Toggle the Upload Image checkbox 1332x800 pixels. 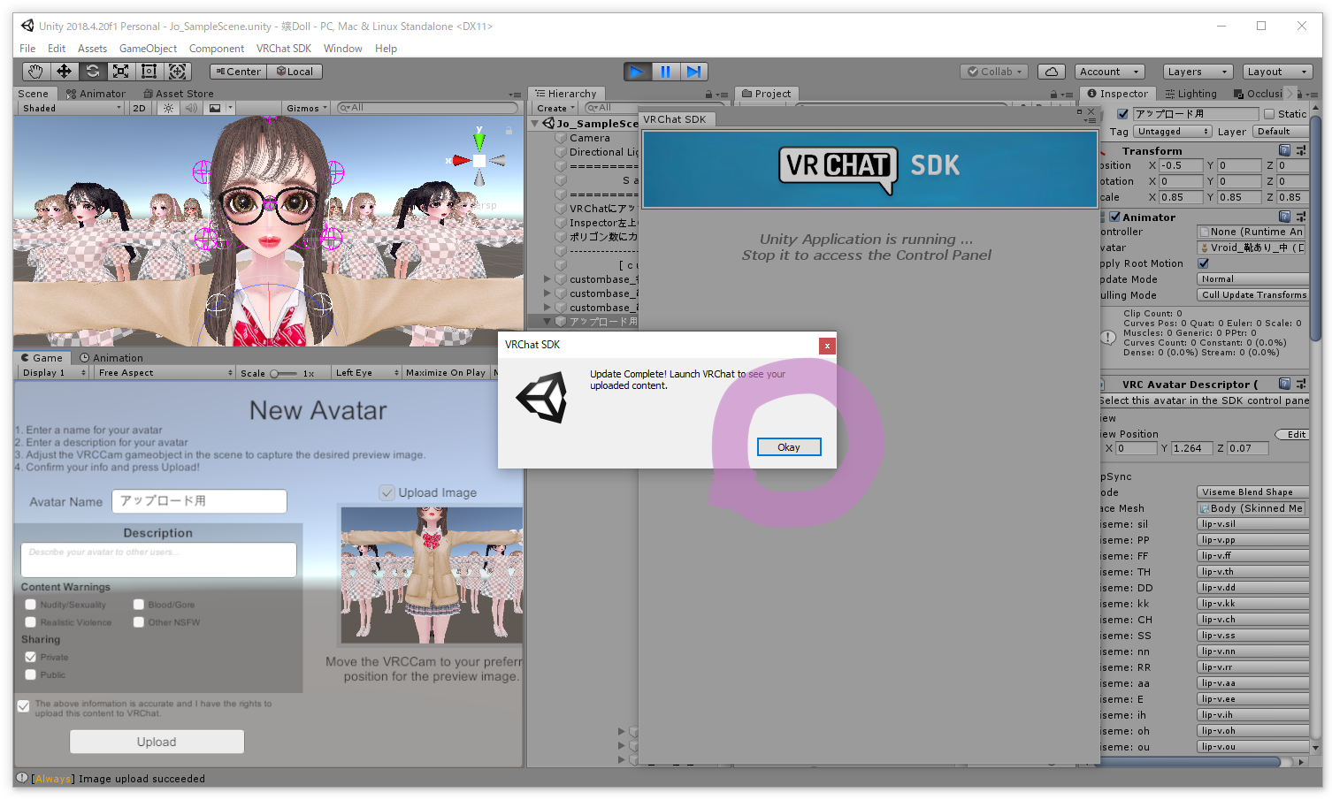(x=387, y=492)
